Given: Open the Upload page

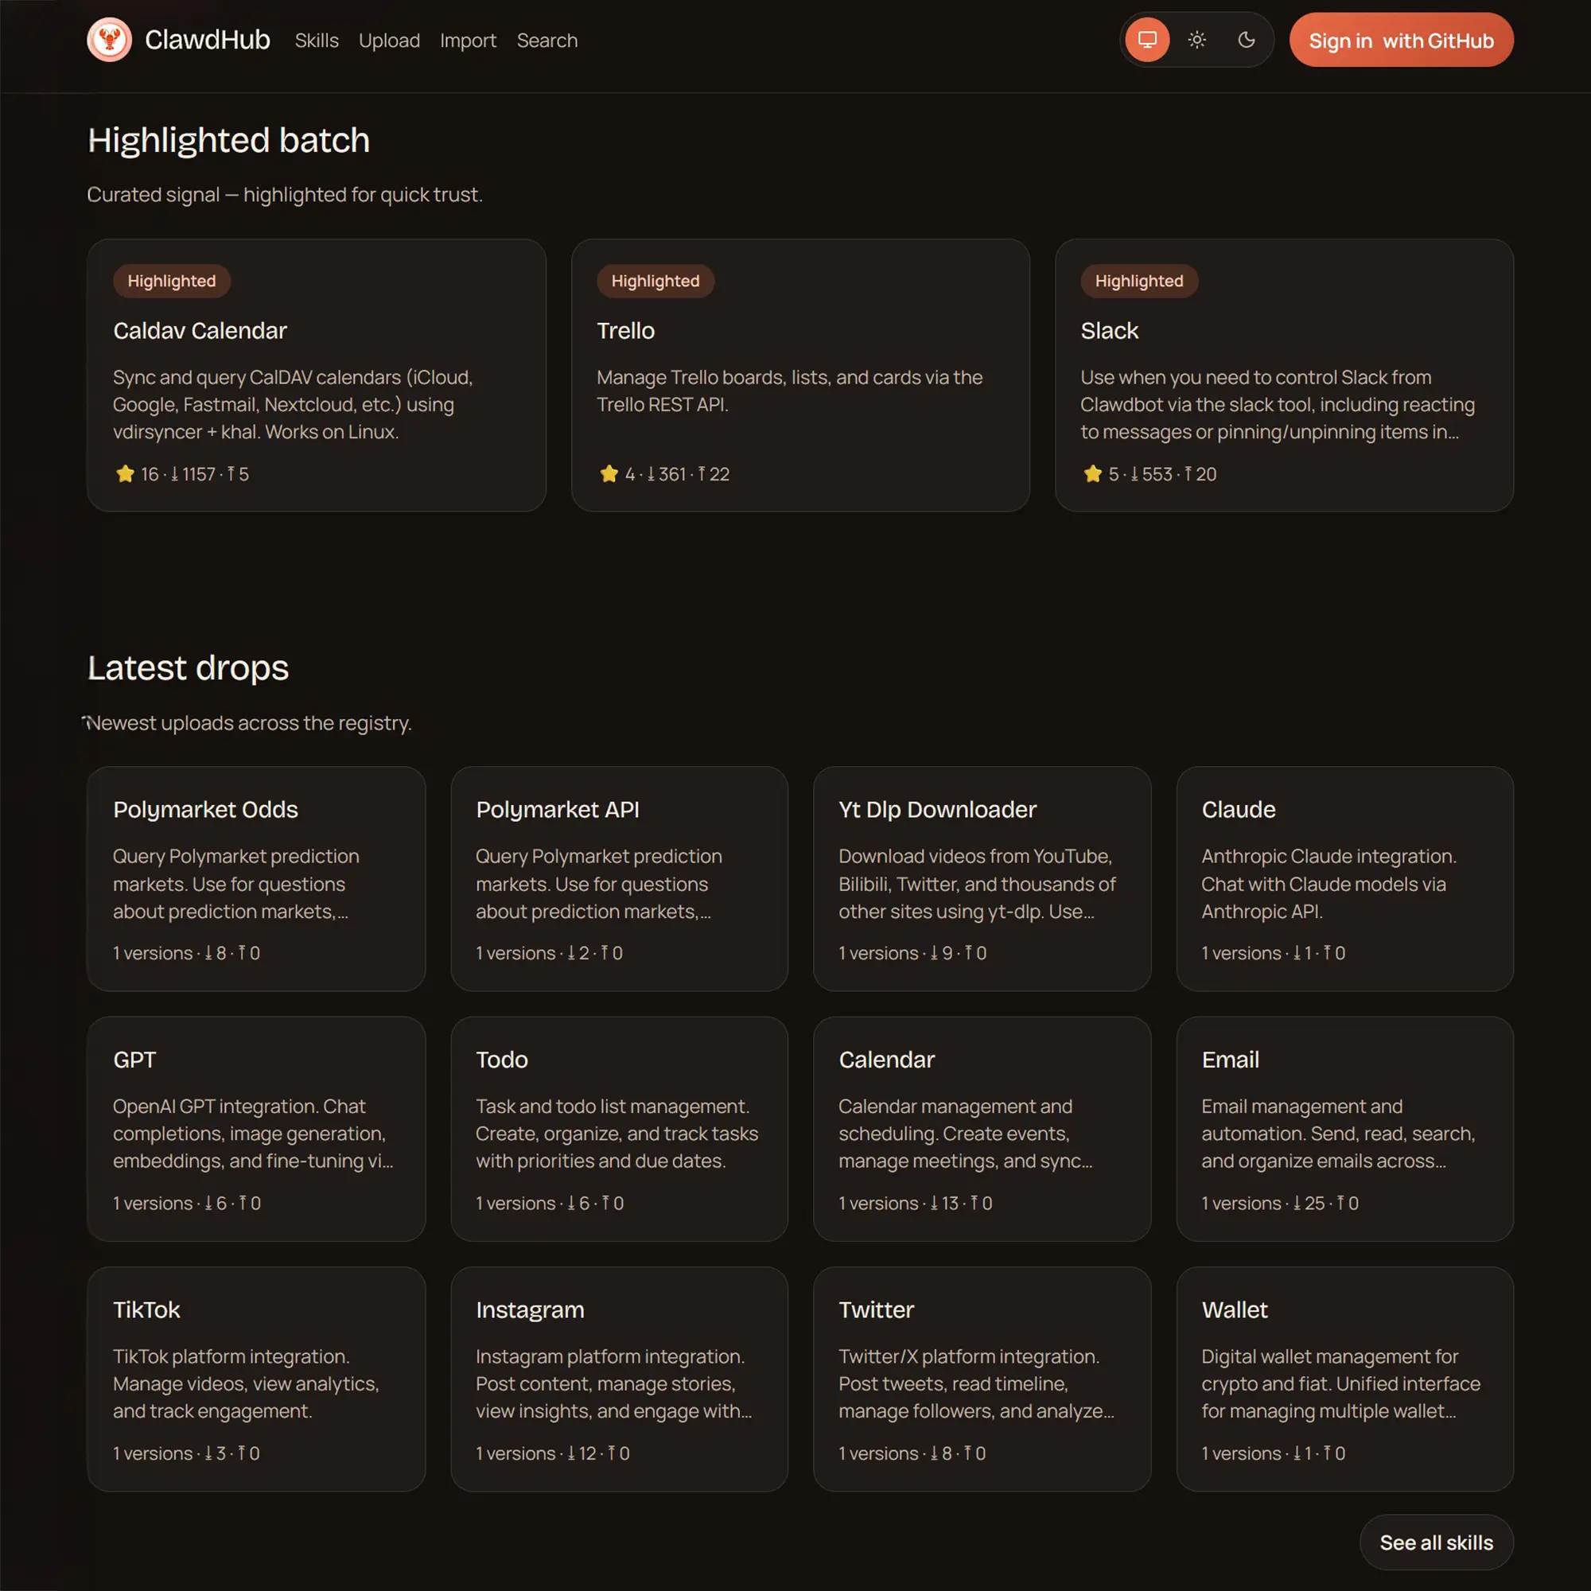Looking at the screenshot, I should (389, 41).
